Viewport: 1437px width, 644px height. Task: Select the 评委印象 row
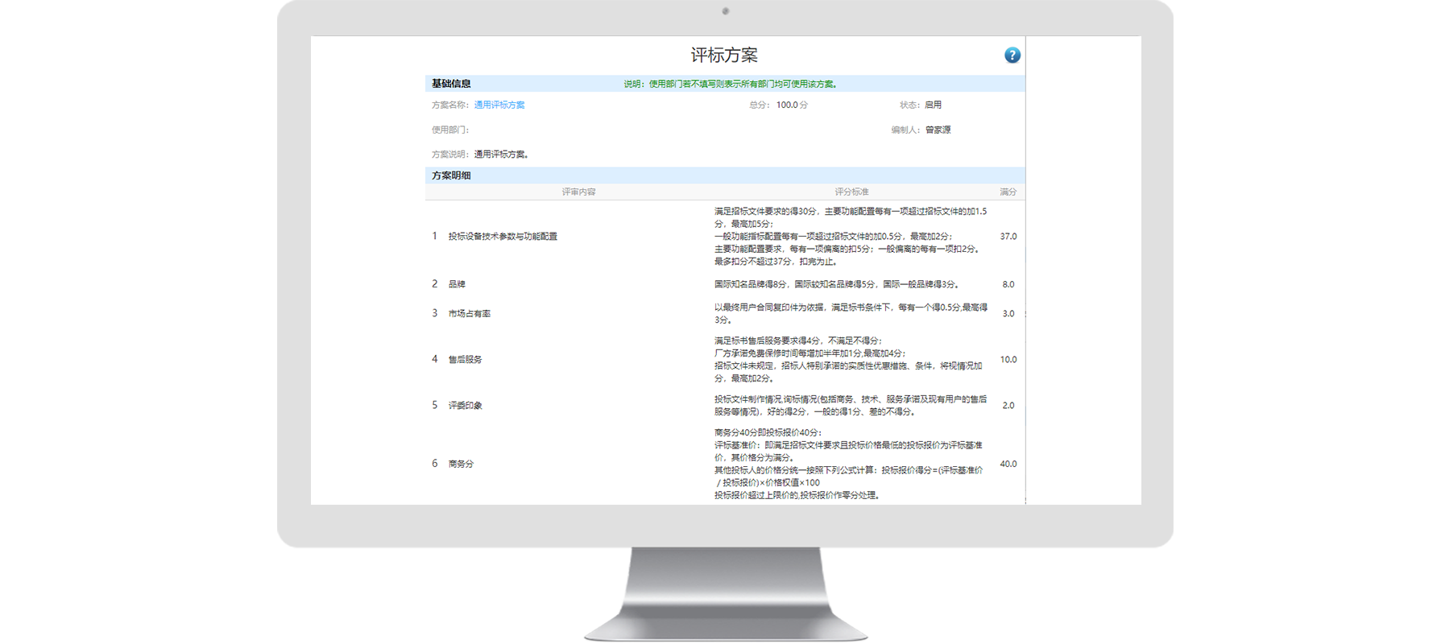pyautogui.click(x=465, y=406)
